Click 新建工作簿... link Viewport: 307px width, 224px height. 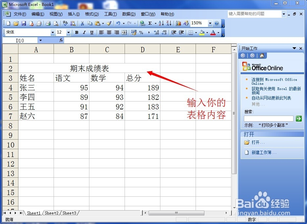[264, 152]
